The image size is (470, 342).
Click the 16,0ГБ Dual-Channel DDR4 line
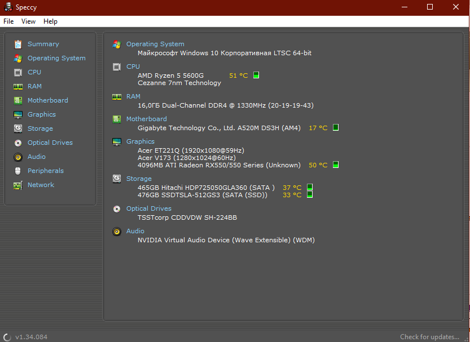click(x=226, y=105)
